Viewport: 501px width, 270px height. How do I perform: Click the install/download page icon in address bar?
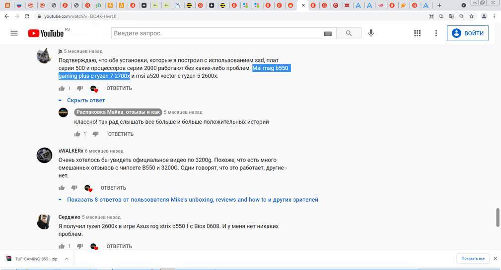441,16
